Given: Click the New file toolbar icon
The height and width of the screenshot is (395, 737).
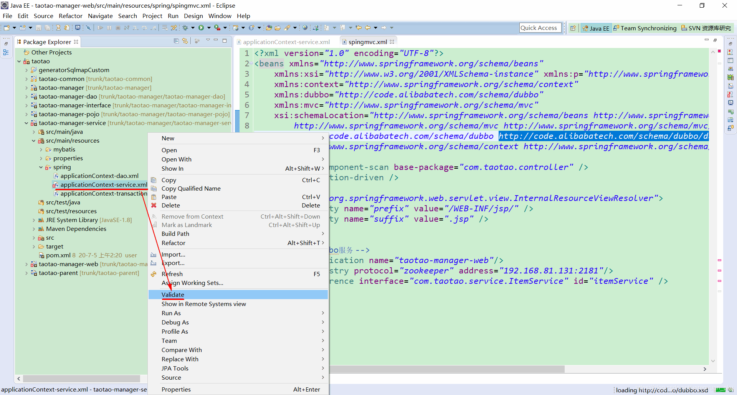Looking at the screenshot, I should click(7, 28).
